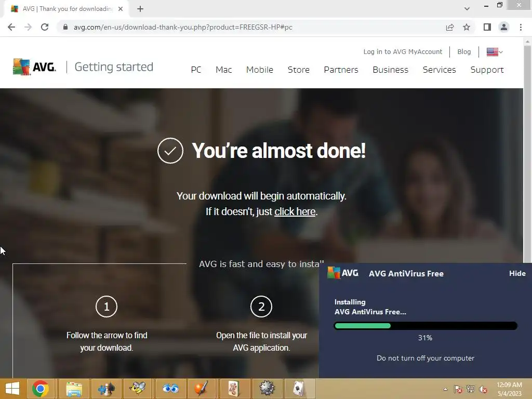This screenshot has height=399, width=532.
Task: Click the AVG logo in page header
Action: (34, 67)
